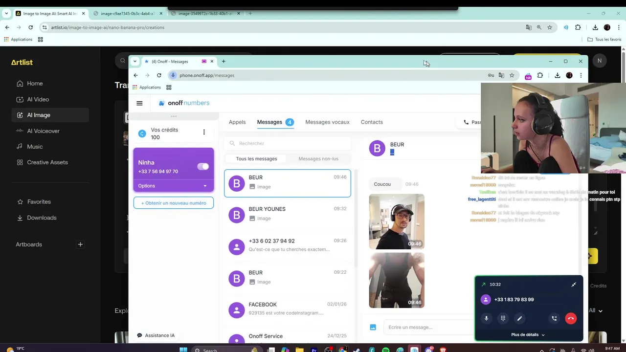
Task: Open Spotify from the taskbar
Action: point(386,350)
